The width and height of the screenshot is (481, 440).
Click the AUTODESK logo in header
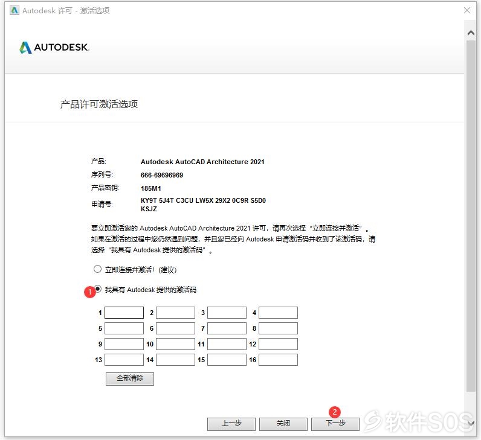tap(54, 48)
